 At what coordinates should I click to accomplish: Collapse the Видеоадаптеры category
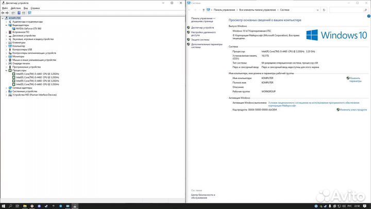[6, 25]
